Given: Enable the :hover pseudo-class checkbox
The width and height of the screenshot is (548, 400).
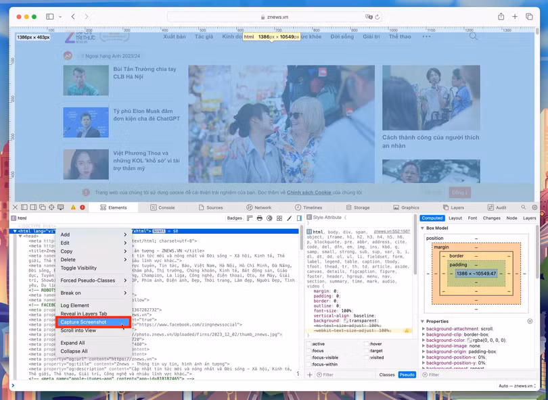Looking at the screenshot, I should coord(367,344).
